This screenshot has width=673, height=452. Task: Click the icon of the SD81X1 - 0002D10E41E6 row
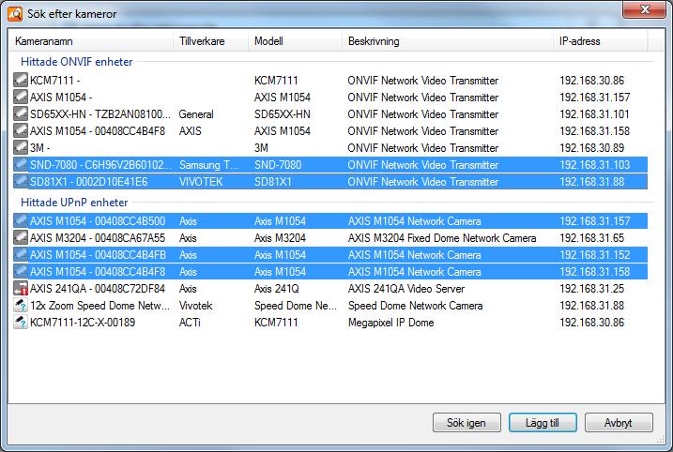coord(20,182)
